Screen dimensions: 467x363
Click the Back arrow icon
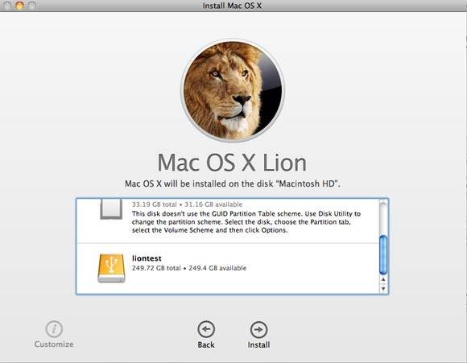tap(206, 329)
